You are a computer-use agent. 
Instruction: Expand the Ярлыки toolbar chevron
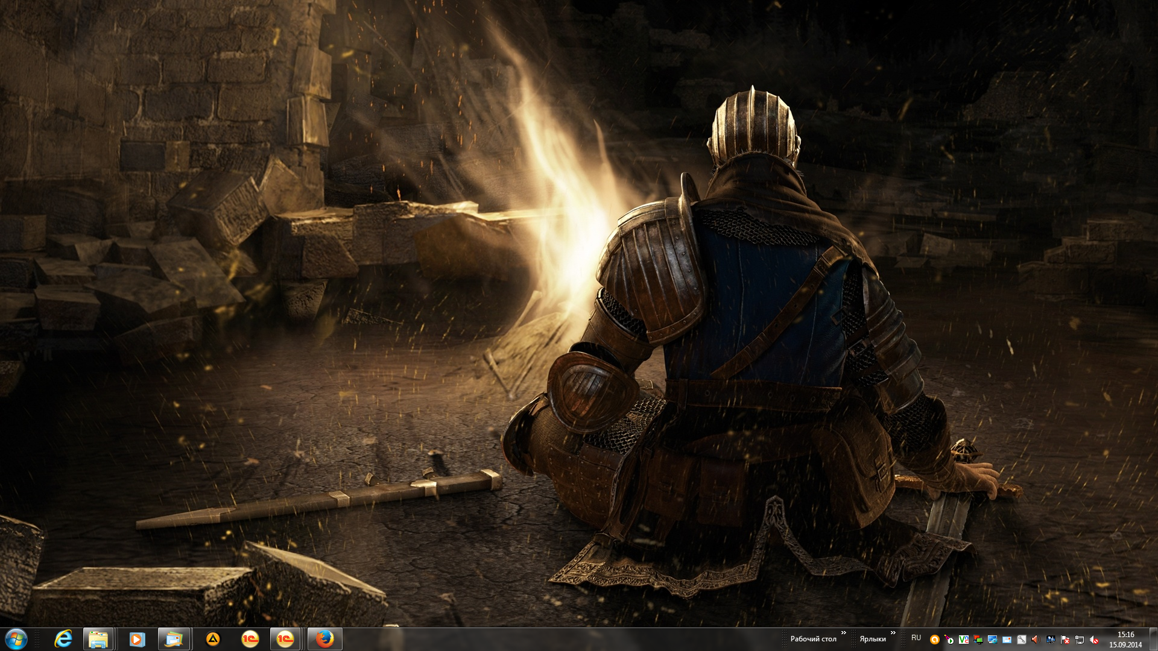[x=893, y=633]
